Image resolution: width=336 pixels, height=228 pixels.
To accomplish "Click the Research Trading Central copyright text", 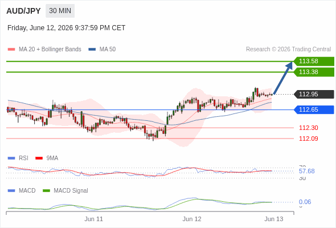I will pos(288,50).
